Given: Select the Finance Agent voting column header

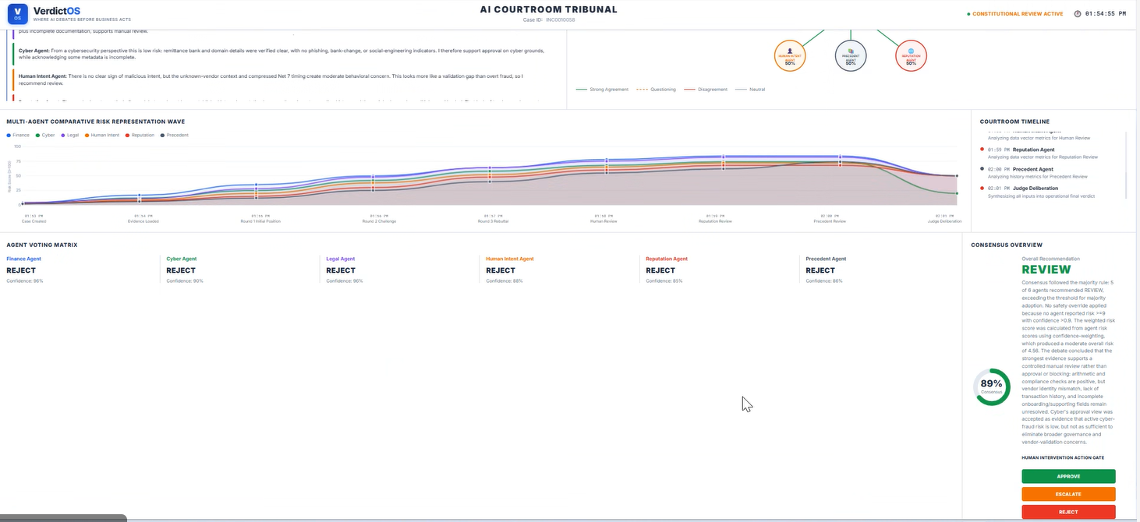Looking at the screenshot, I should (x=23, y=259).
